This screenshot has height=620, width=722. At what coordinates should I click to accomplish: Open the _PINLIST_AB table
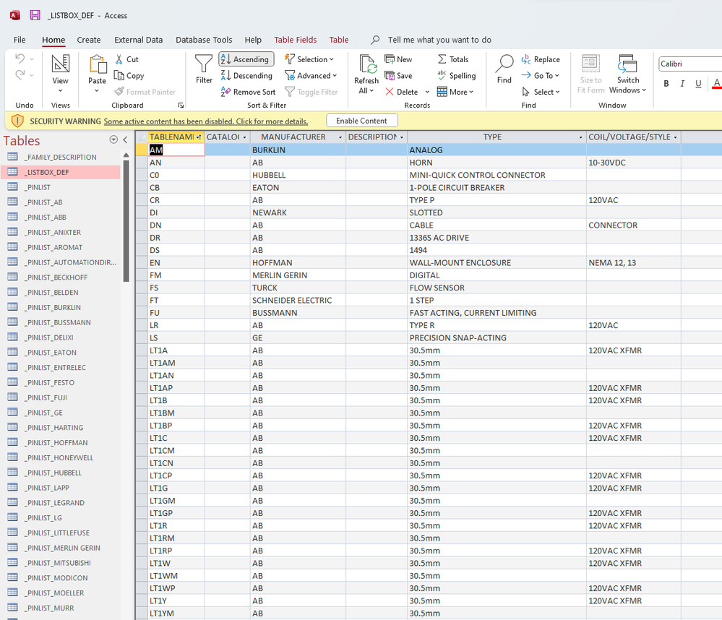click(x=61, y=202)
